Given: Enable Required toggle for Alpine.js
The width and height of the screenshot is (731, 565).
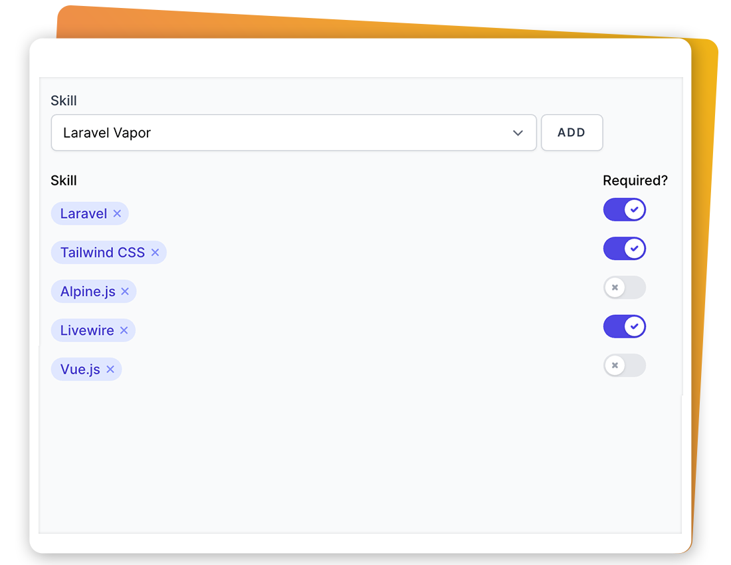Looking at the screenshot, I should (x=624, y=288).
